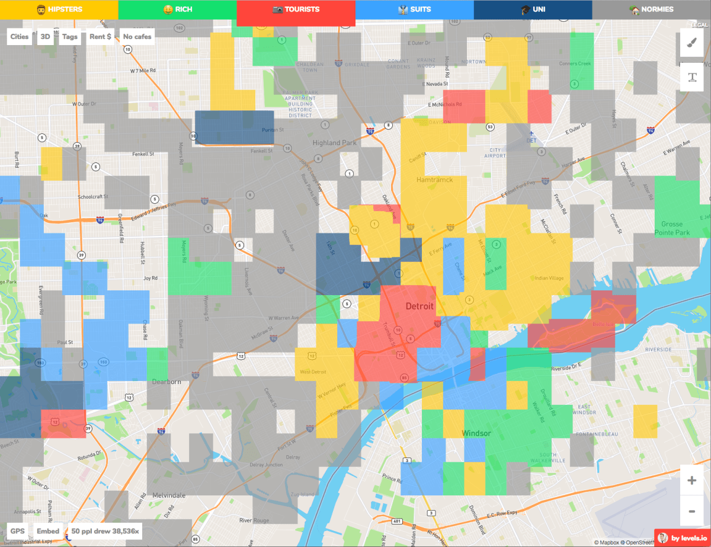Click the GPS button
The width and height of the screenshot is (711, 547).
coord(17,530)
